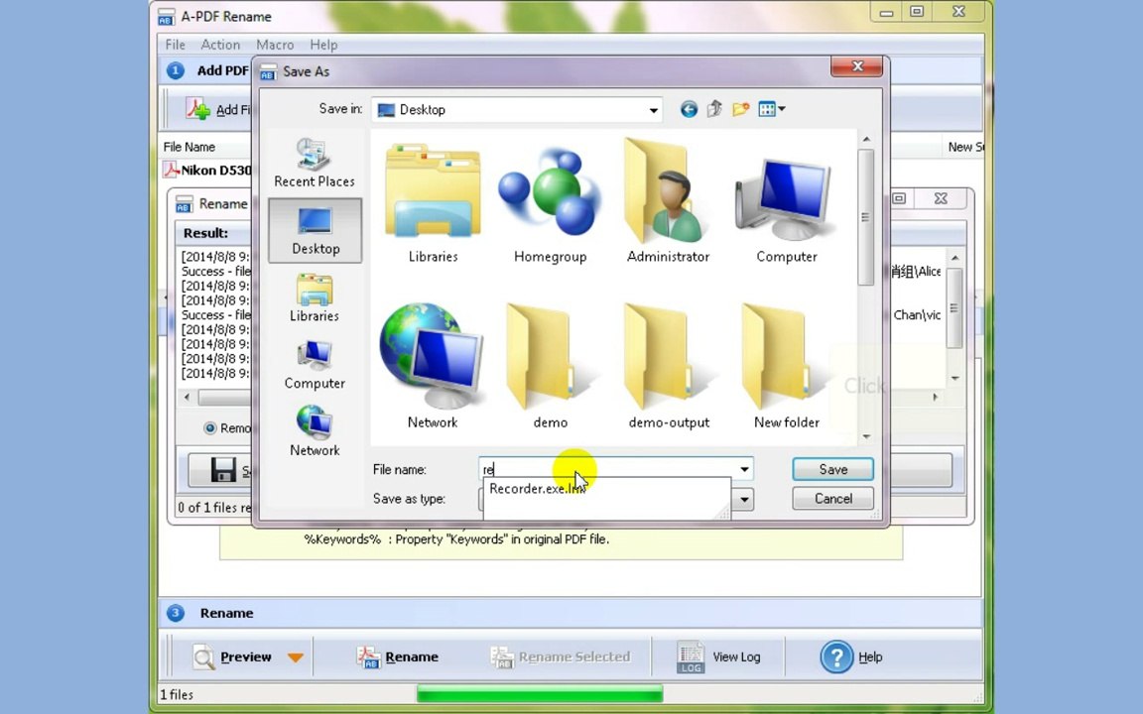Select the demo-output folder
The image size is (1143, 714).
[669, 366]
